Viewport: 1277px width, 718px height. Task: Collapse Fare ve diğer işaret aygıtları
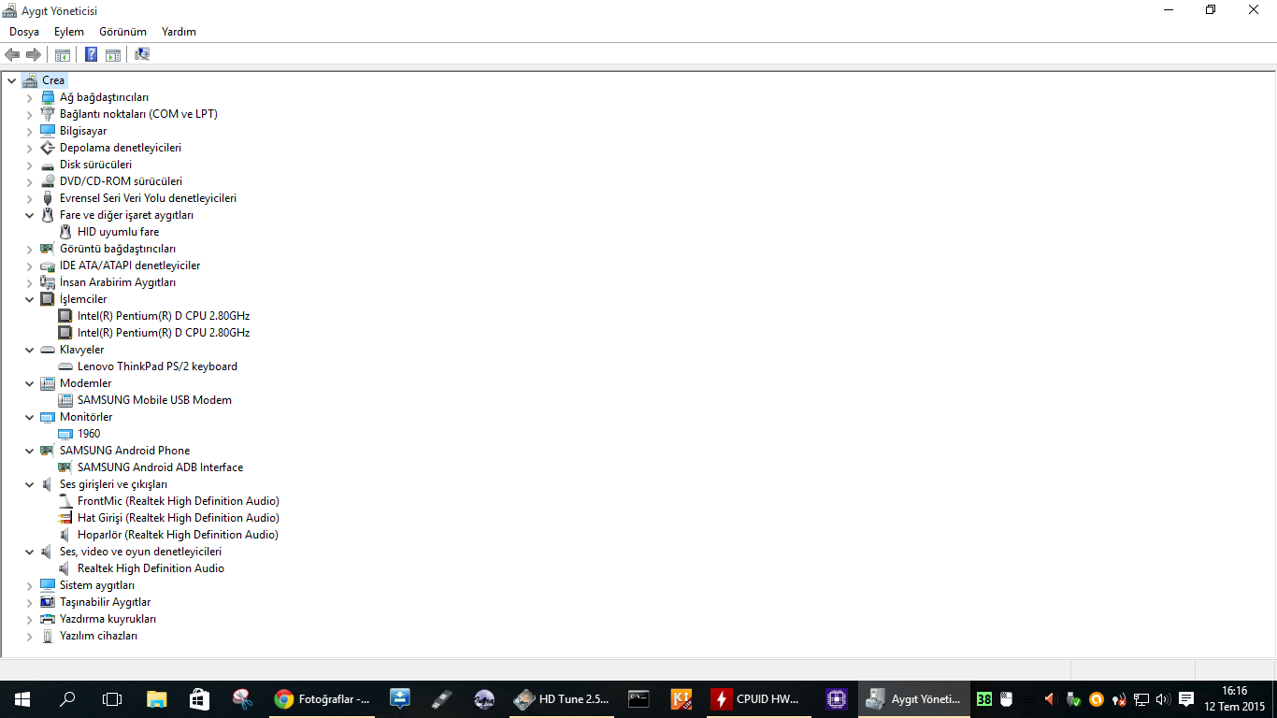pos(30,215)
